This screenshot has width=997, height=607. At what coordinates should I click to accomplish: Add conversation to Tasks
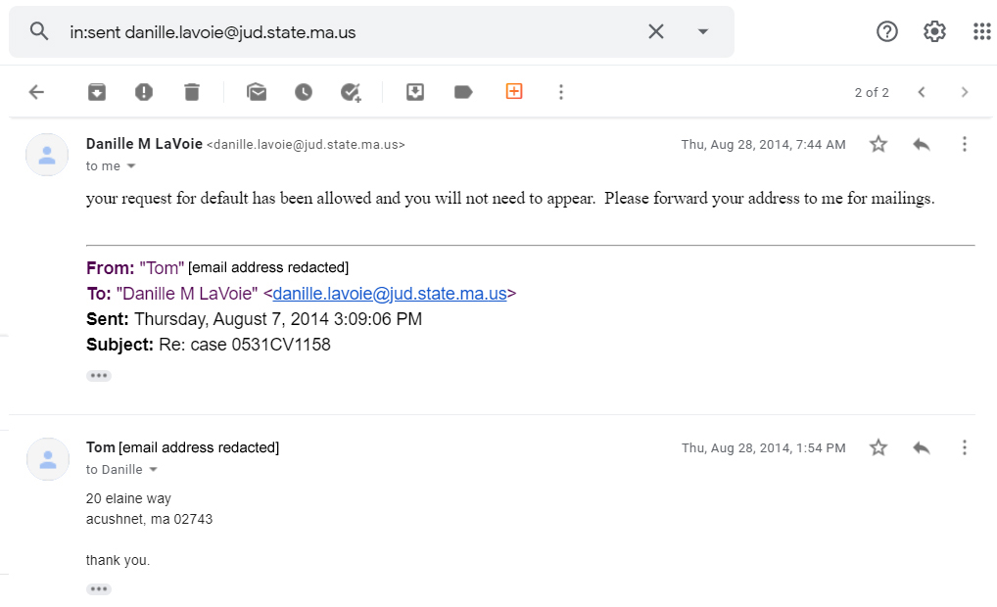click(x=351, y=93)
